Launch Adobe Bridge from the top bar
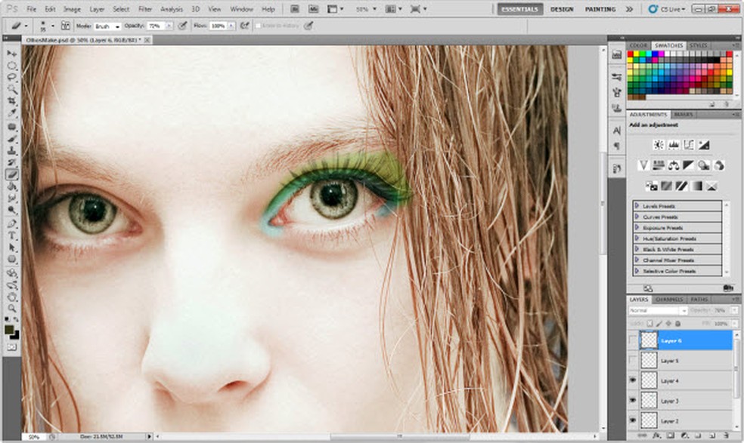The height and width of the screenshot is (443, 744). (x=296, y=9)
